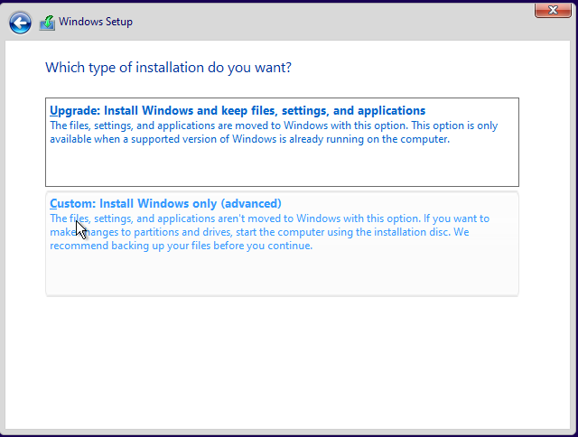The width and height of the screenshot is (578, 437).
Task: Close the Windows Setup window
Action: (x=553, y=10)
